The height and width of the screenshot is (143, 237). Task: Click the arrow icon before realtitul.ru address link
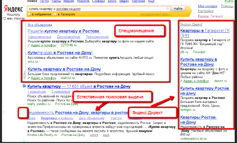(29, 78)
